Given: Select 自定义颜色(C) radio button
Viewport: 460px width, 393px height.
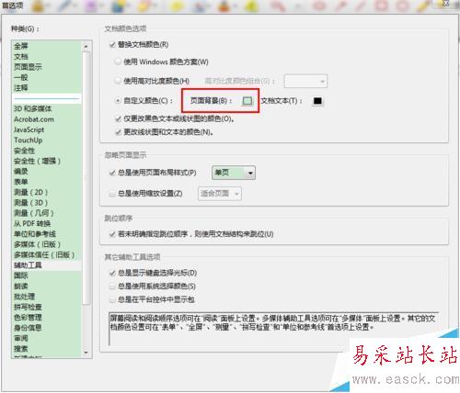Looking at the screenshot, I should click(x=118, y=100).
